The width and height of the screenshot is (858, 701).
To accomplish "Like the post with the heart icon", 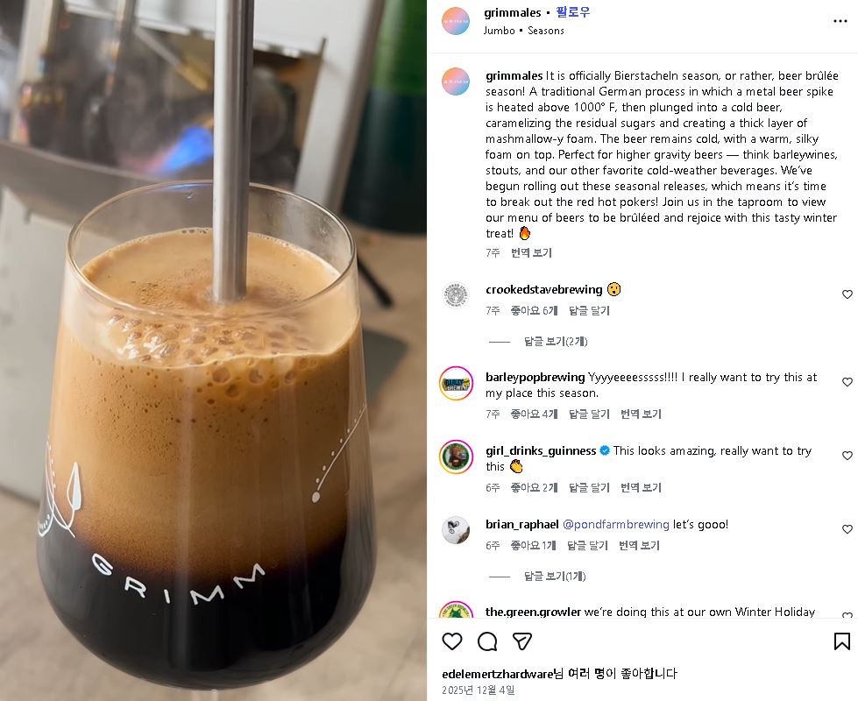I will [x=452, y=641].
